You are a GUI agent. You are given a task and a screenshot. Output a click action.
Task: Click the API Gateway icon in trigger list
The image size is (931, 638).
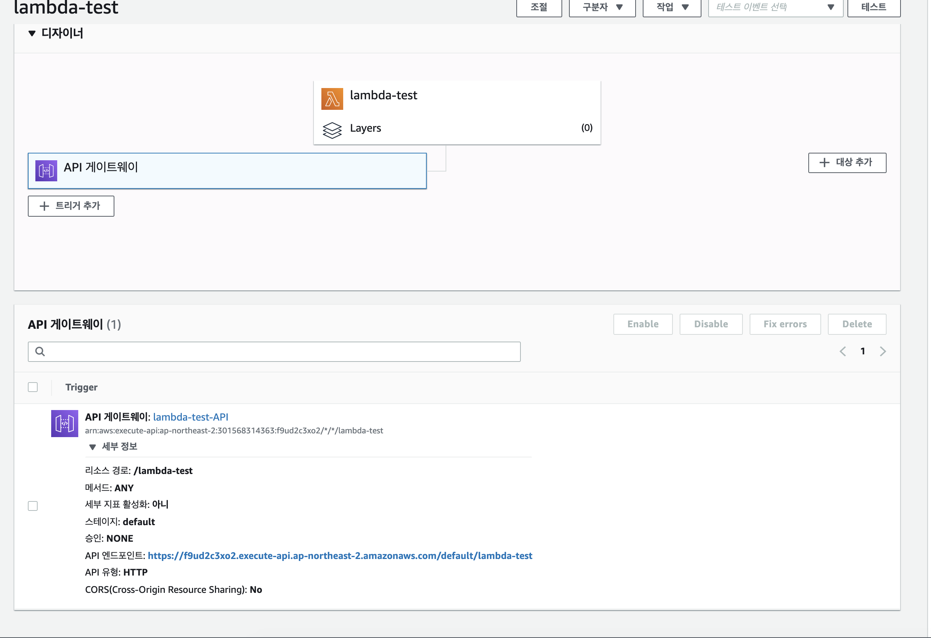click(x=64, y=423)
